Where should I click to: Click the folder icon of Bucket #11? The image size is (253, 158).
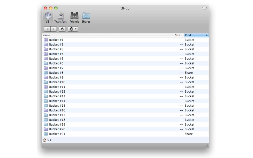point(46,87)
